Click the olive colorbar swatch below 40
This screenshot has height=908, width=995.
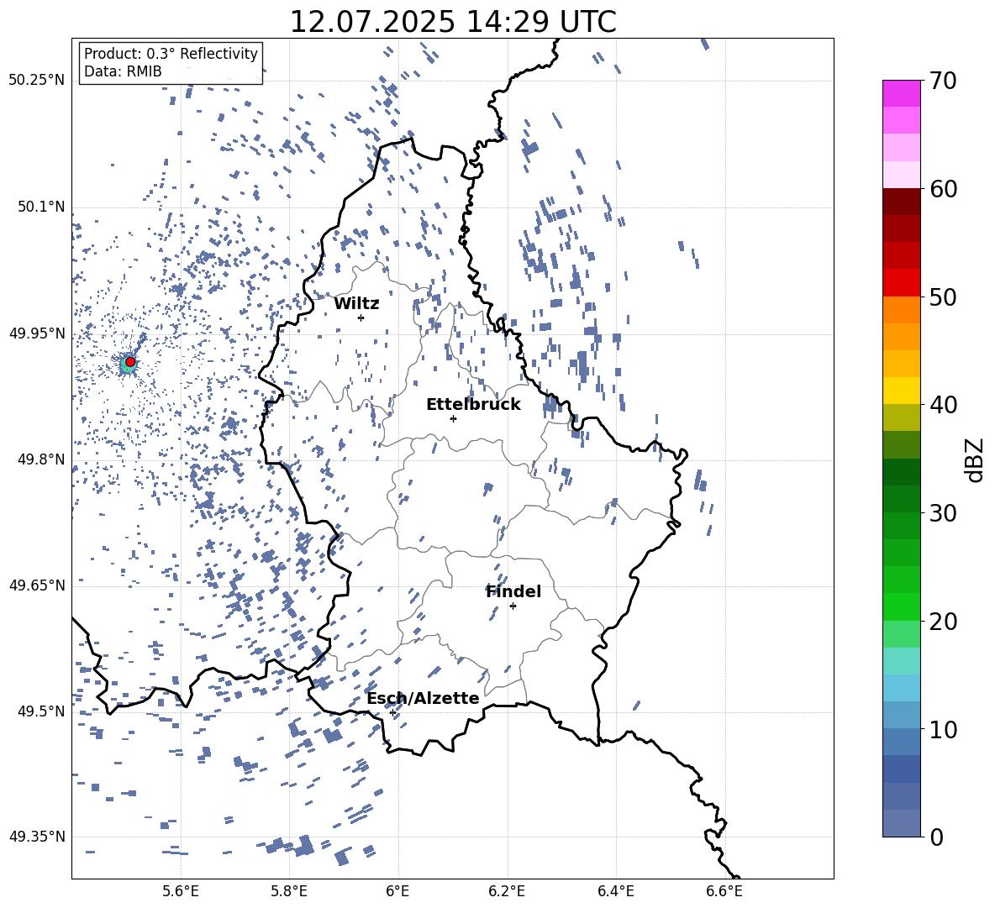pos(902,417)
